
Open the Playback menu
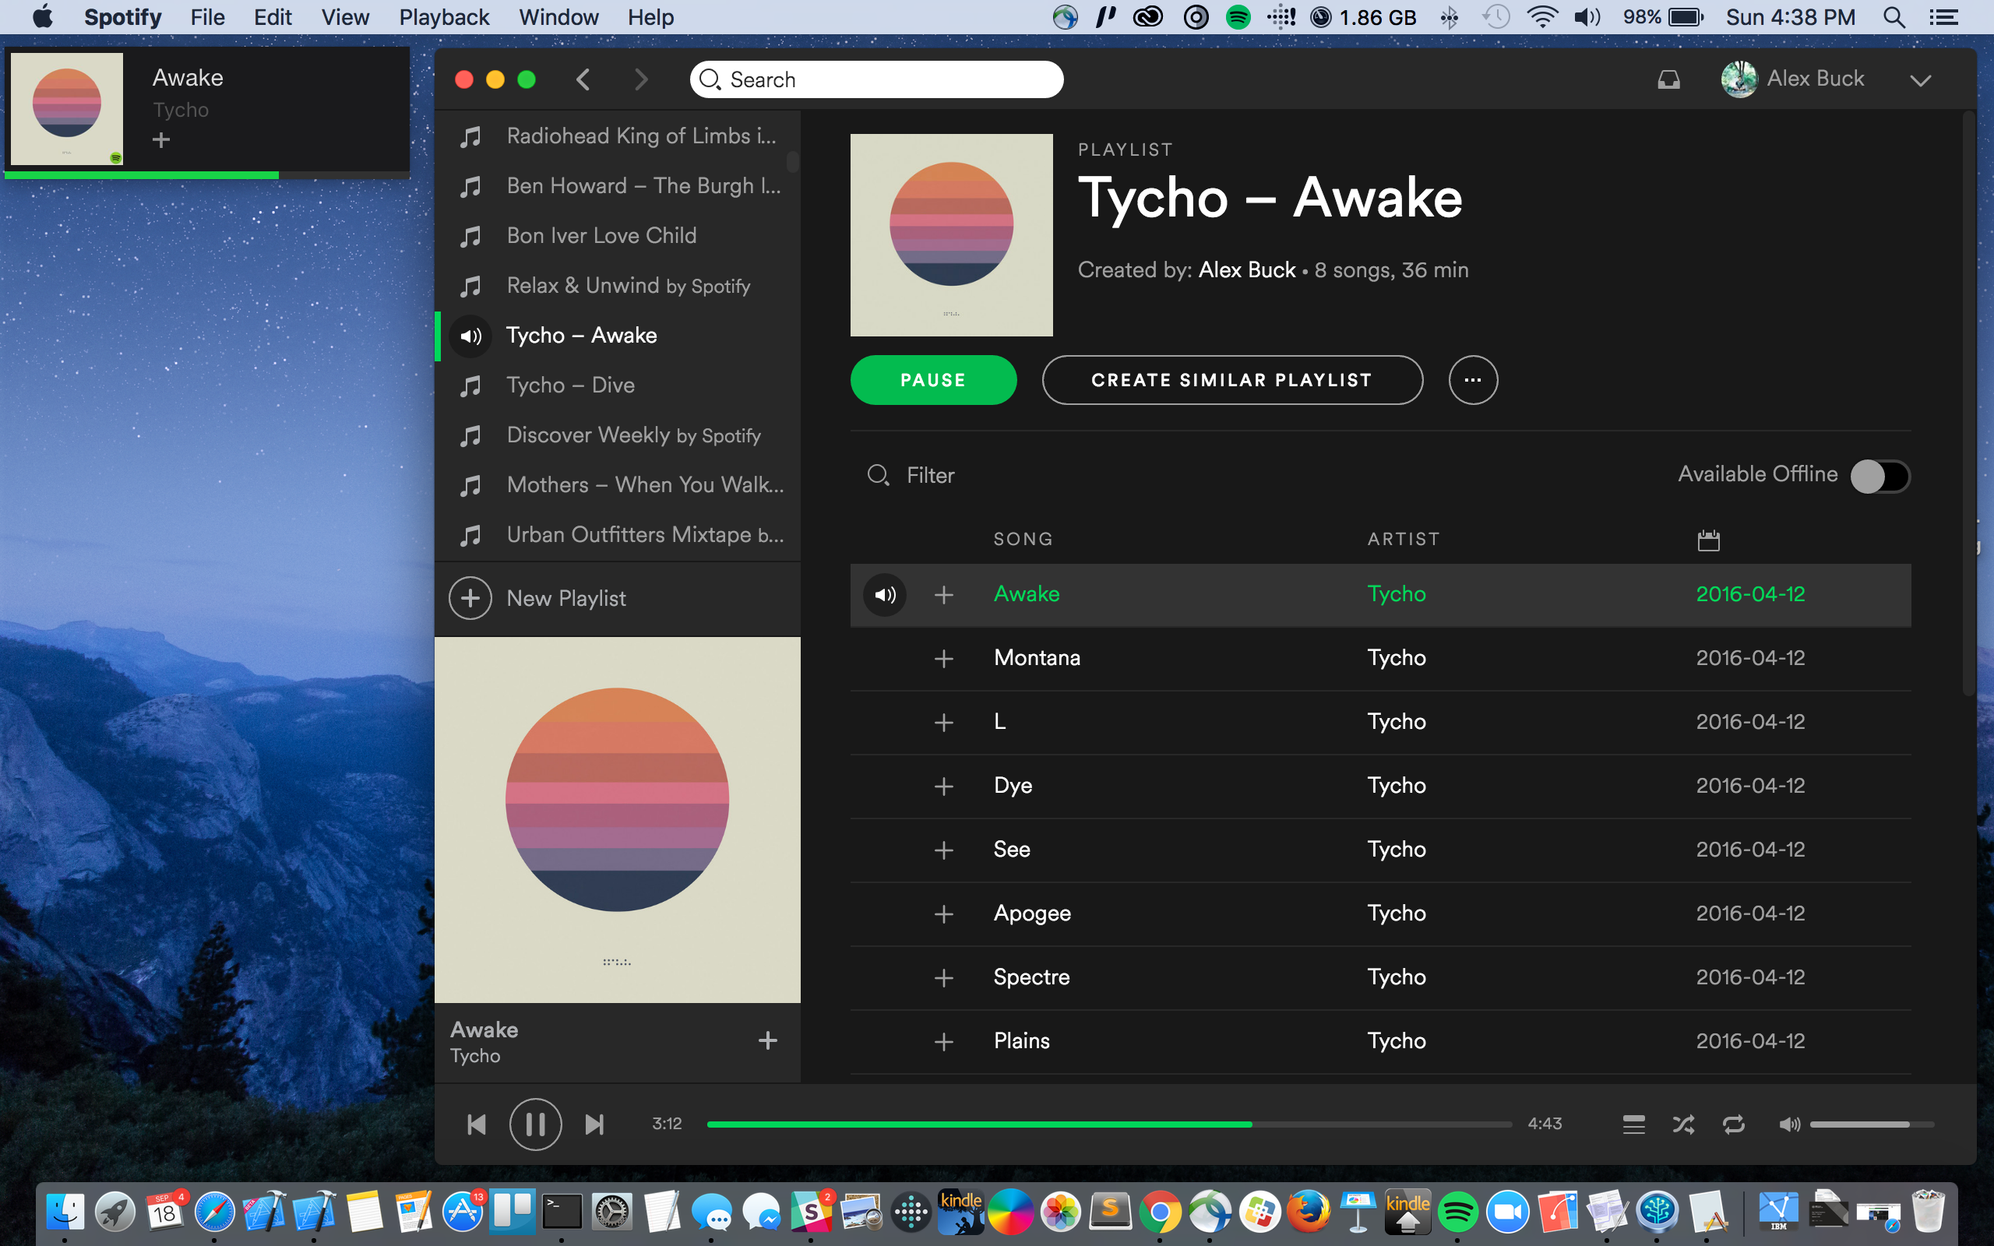point(444,16)
